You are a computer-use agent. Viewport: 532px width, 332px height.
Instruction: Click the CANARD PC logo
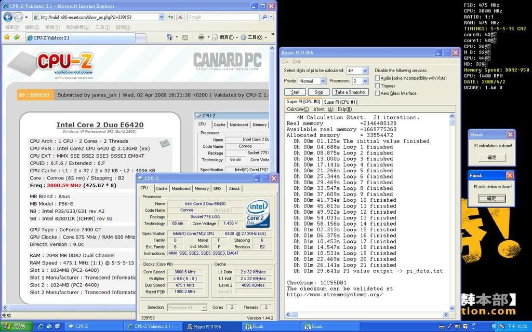point(228,61)
